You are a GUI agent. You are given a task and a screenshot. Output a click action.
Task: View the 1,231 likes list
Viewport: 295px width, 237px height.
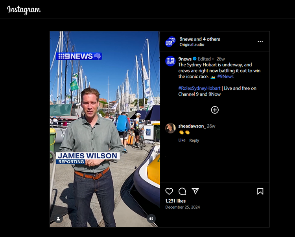pos(175,201)
